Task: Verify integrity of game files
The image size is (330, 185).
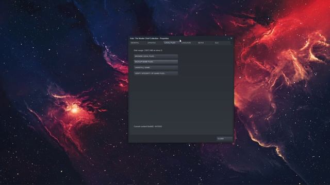Action: [x=156, y=73]
